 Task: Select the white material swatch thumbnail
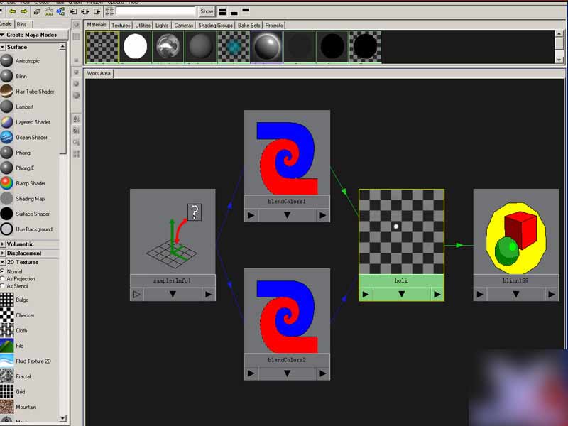point(135,47)
